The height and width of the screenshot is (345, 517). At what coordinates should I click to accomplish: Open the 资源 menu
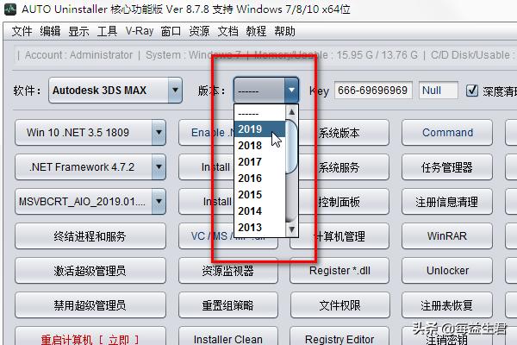coord(199,31)
